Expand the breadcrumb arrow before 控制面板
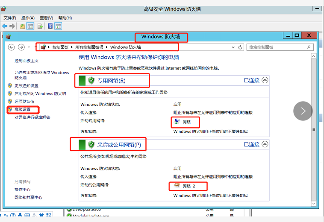 click(49, 47)
